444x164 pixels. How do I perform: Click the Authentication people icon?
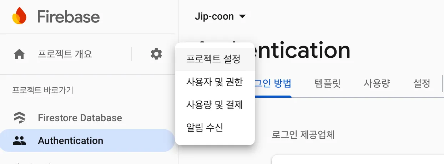click(19, 140)
